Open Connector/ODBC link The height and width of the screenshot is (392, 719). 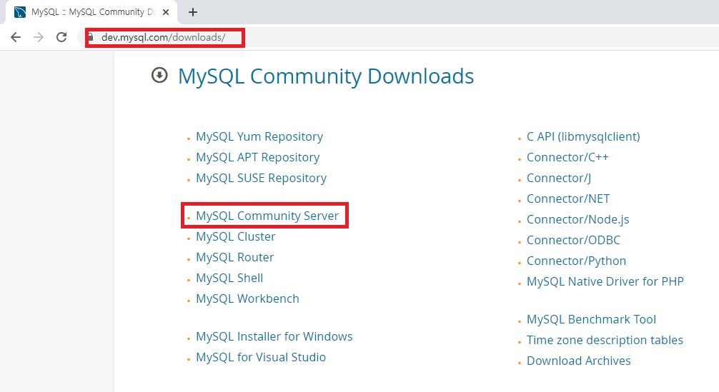coord(574,240)
